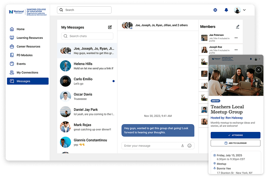Viewport: 266px width, 177px height.
Task: Click the notifications bell icon
Action: [226, 10]
